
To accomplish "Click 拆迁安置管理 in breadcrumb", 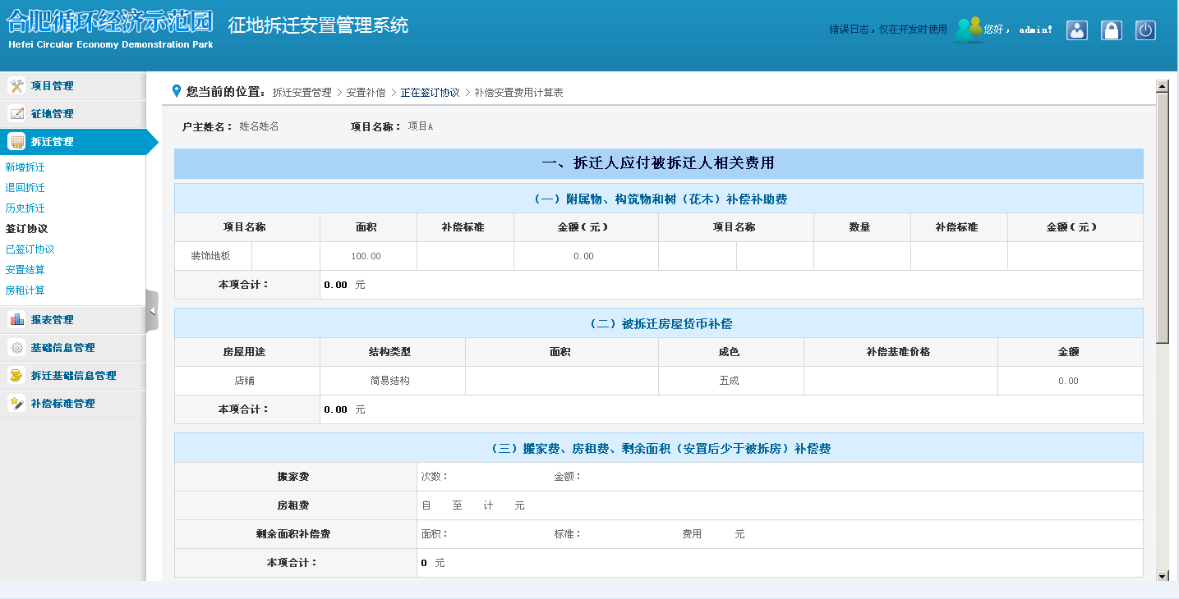I will (x=302, y=93).
